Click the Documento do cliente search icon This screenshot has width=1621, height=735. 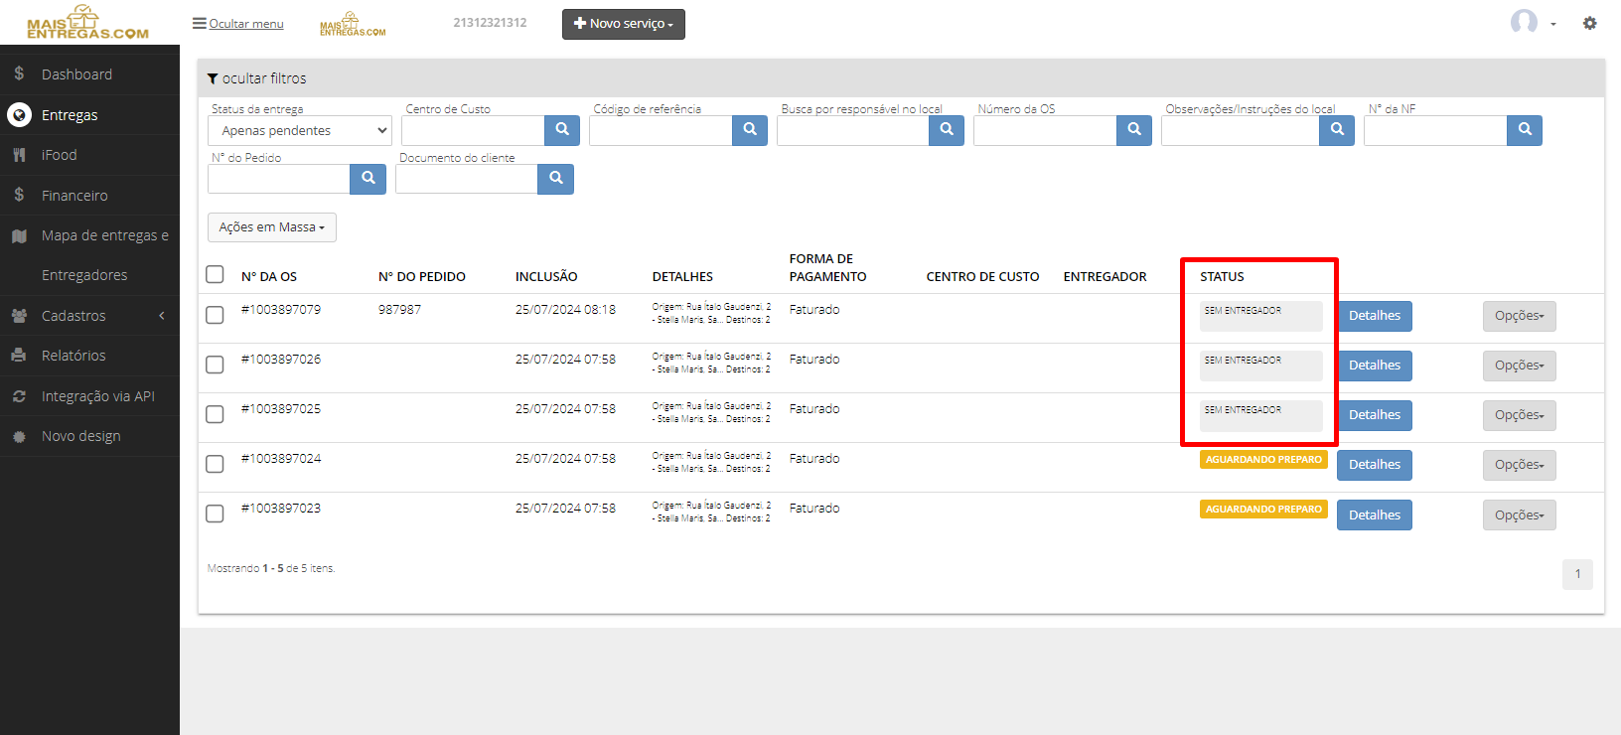(556, 179)
